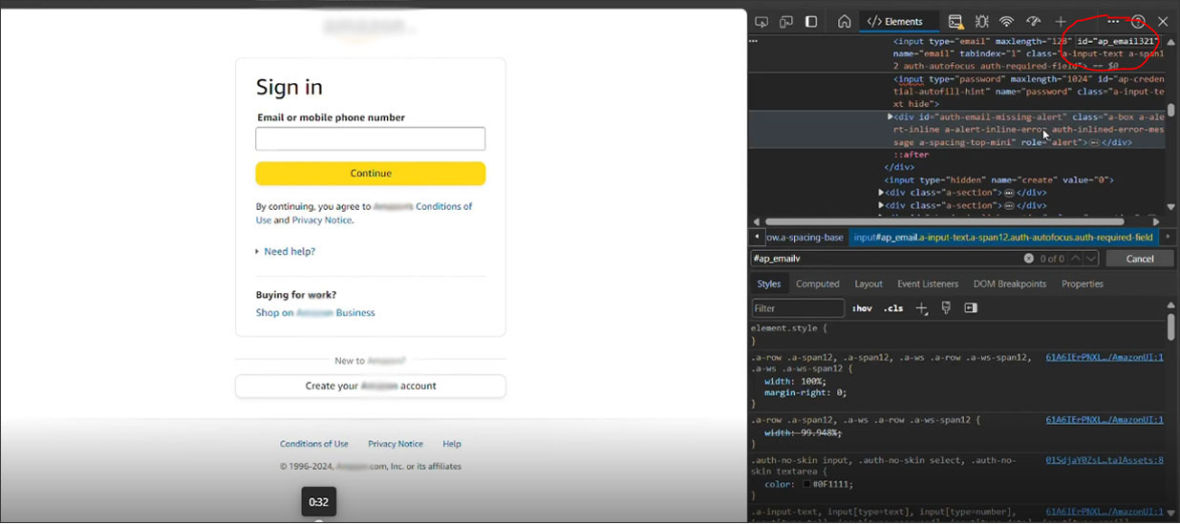Viewport: 1180px width, 524px height.
Task: Toggle the rendering emulations paintbrush icon
Action: 947,308
